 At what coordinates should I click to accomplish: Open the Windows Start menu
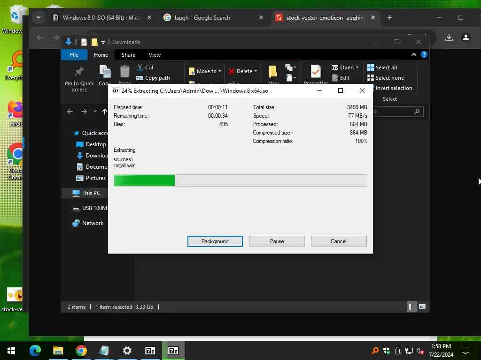(11, 351)
